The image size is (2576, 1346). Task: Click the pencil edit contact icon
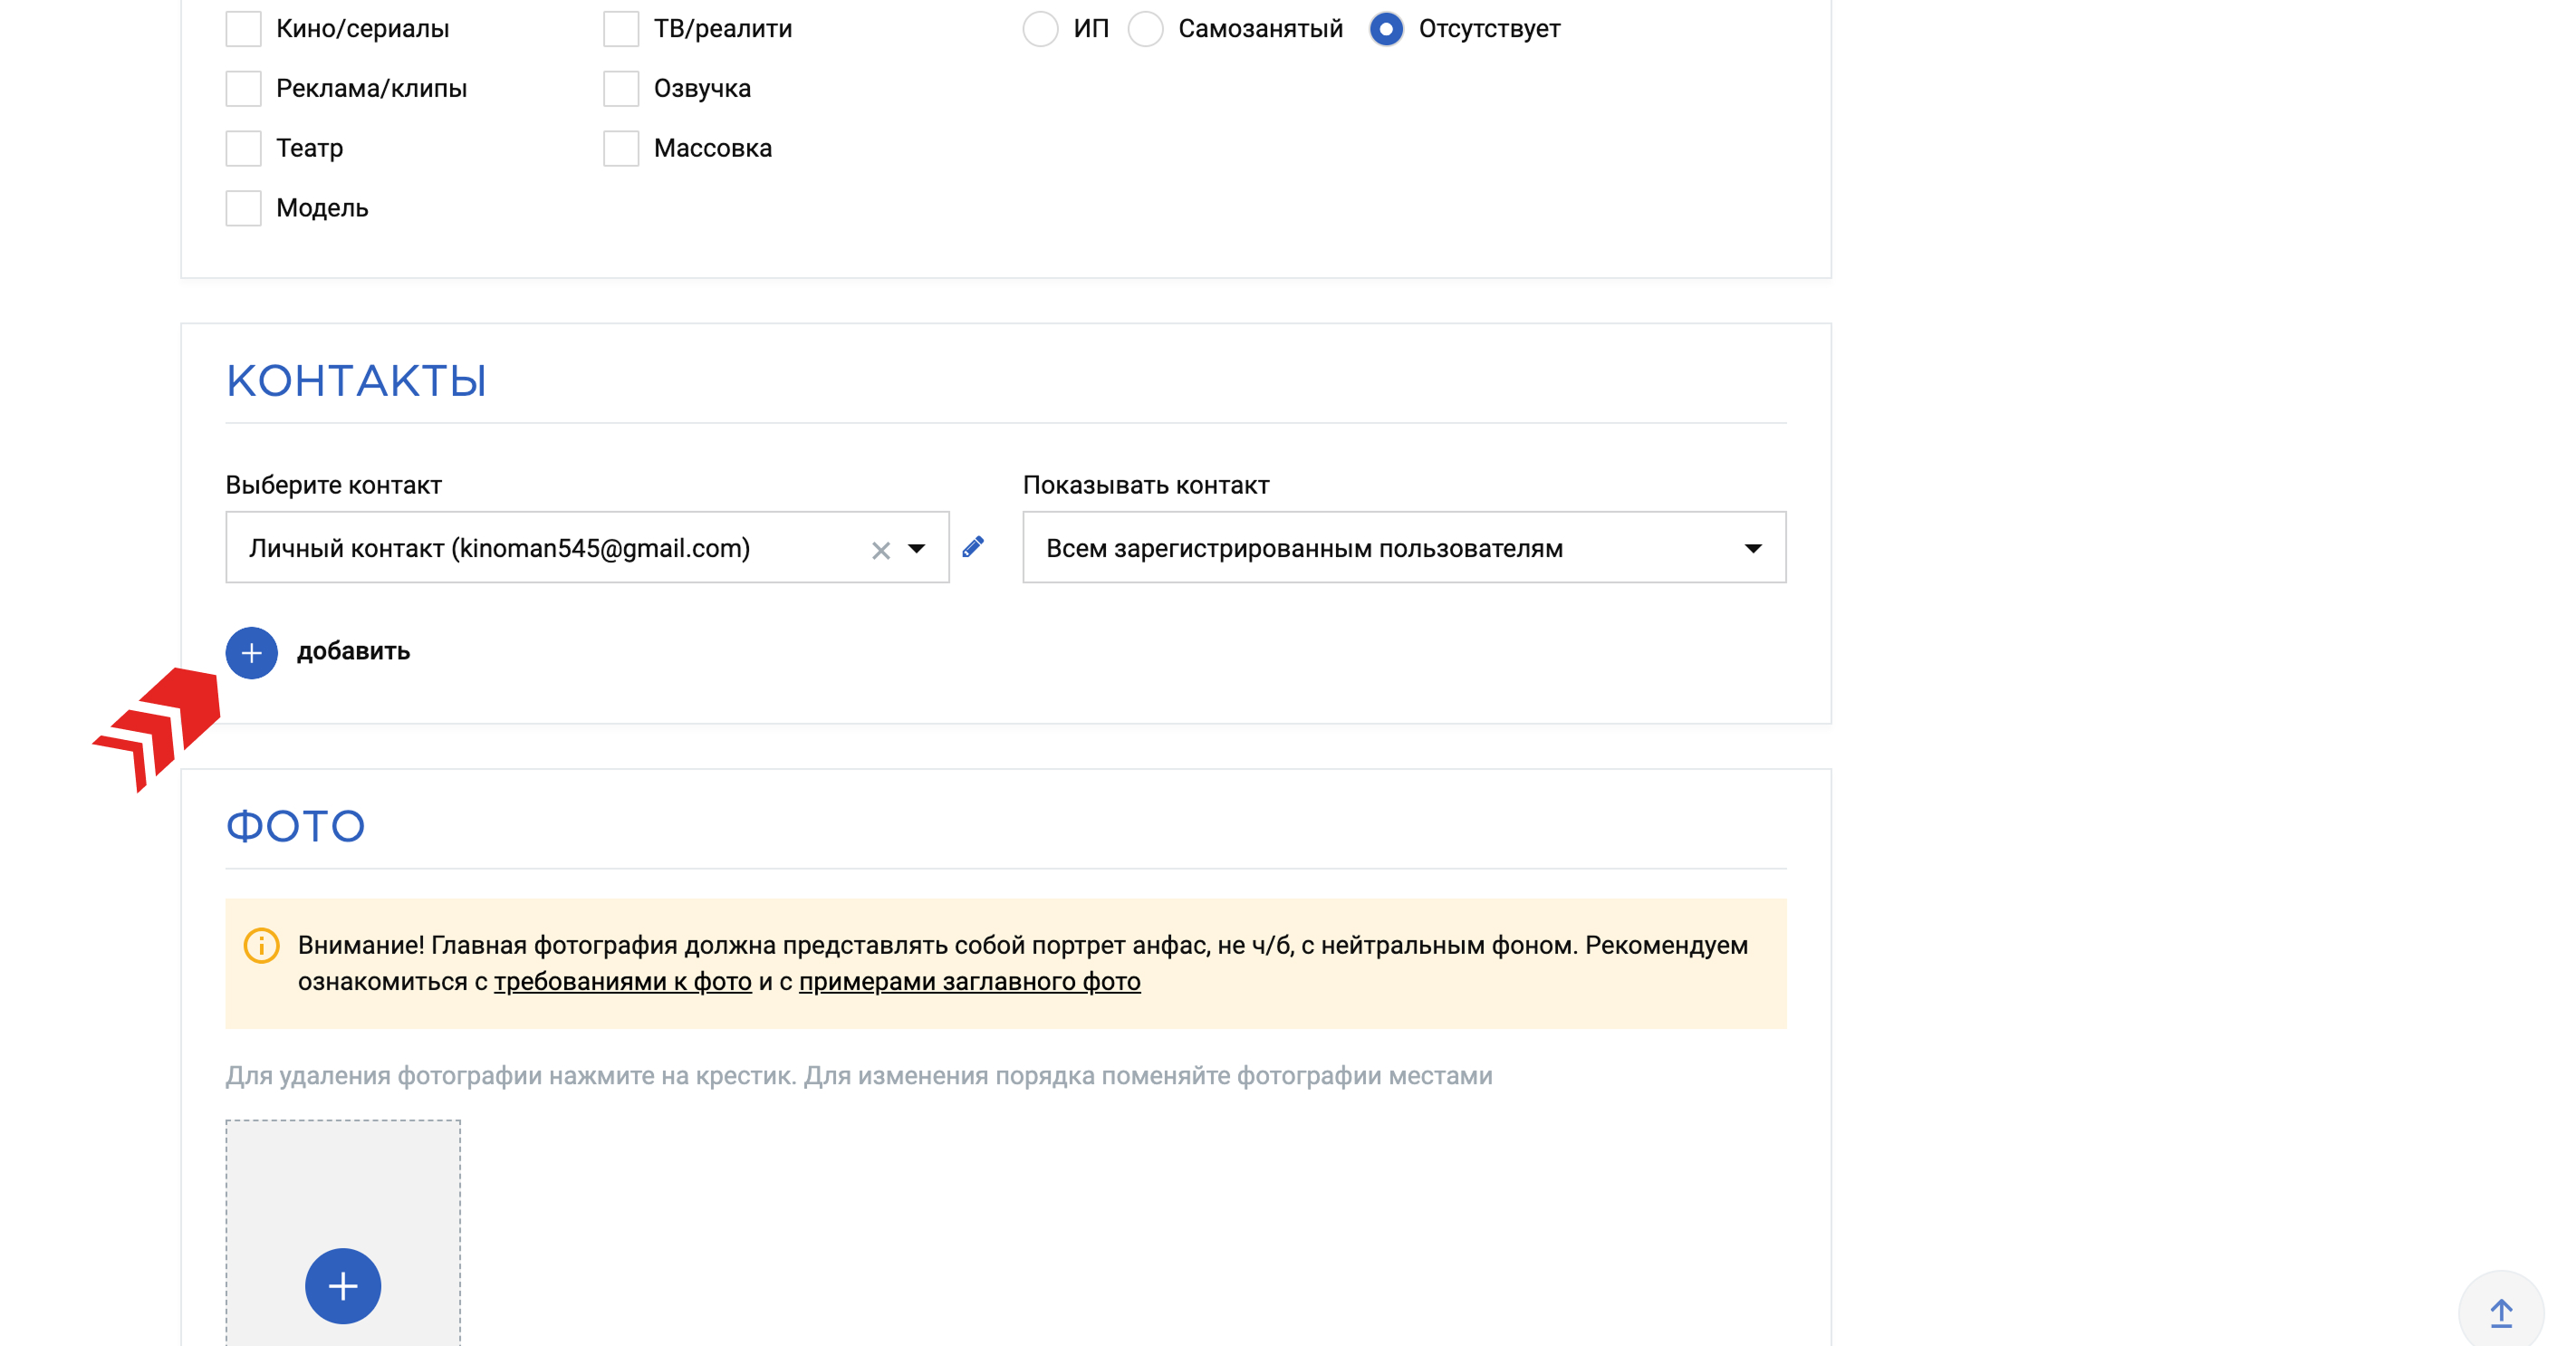coord(973,547)
